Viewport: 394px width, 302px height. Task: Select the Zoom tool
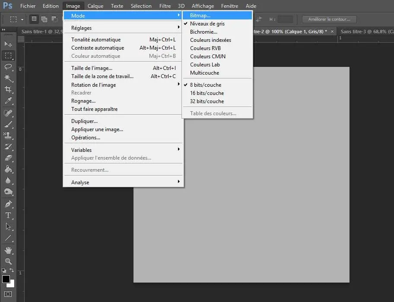tap(8, 261)
